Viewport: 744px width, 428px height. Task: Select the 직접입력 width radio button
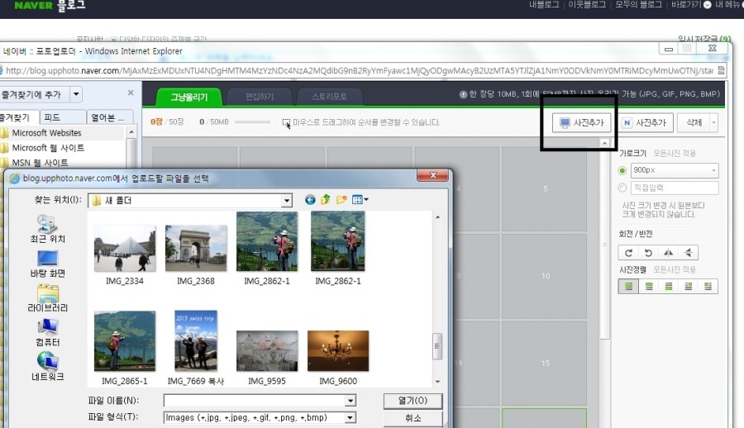tap(622, 188)
